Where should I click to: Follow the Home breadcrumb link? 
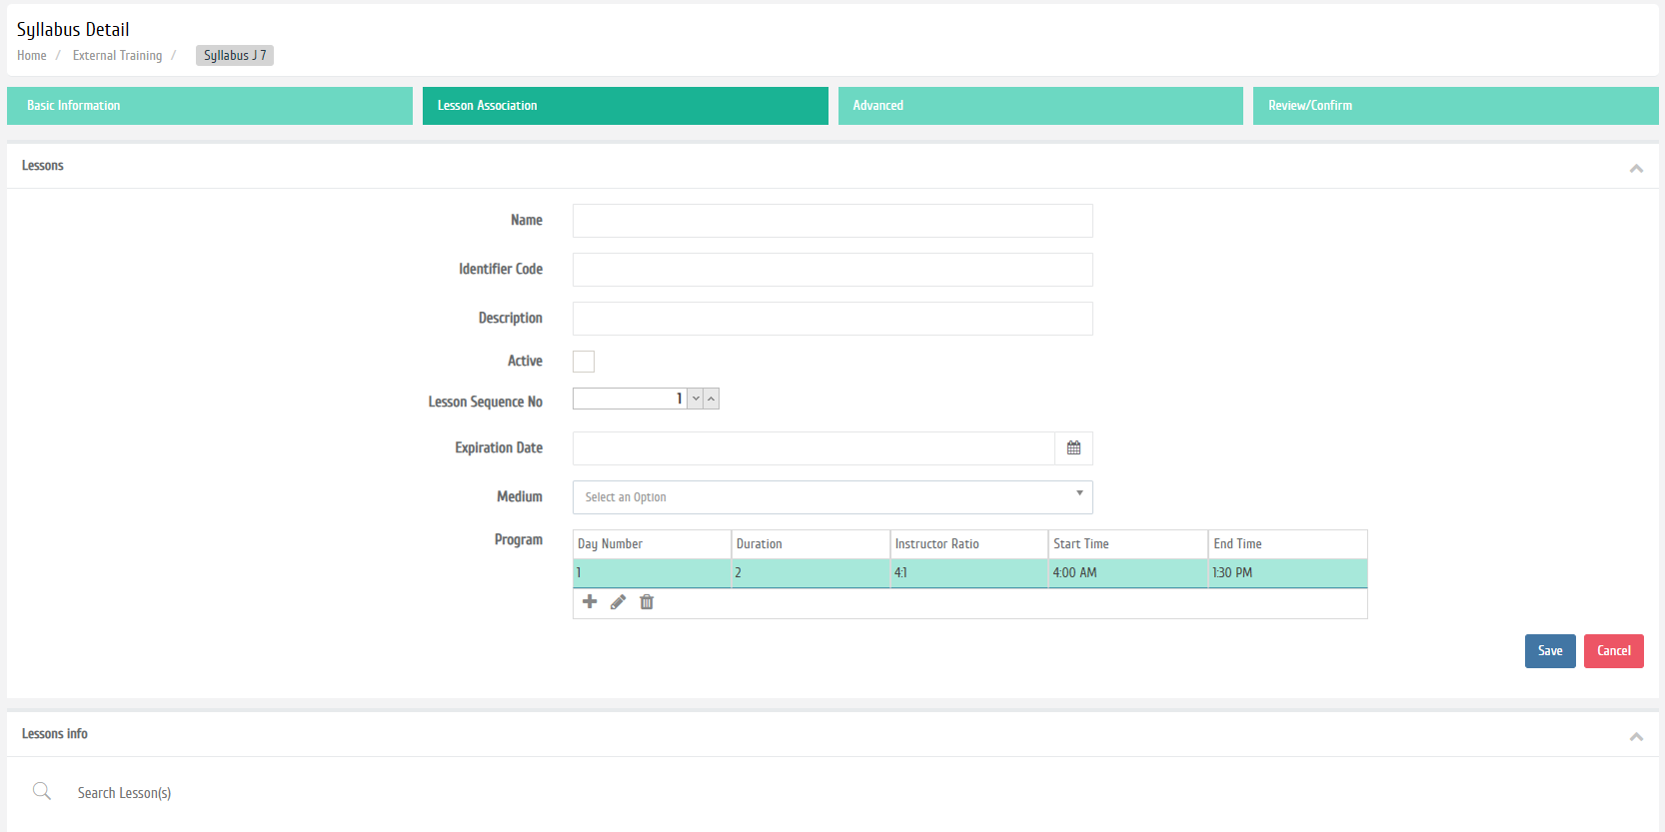pyautogui.click(x=32, y=56)
